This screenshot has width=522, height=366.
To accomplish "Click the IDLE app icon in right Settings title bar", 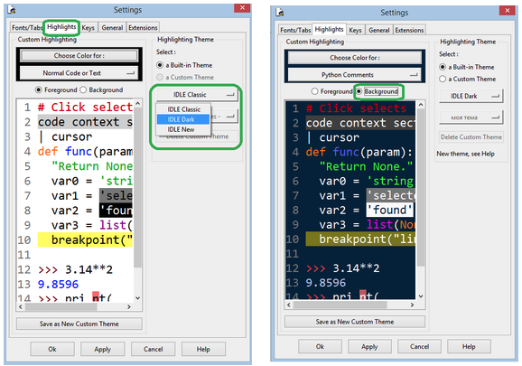I will pos(280,13).
